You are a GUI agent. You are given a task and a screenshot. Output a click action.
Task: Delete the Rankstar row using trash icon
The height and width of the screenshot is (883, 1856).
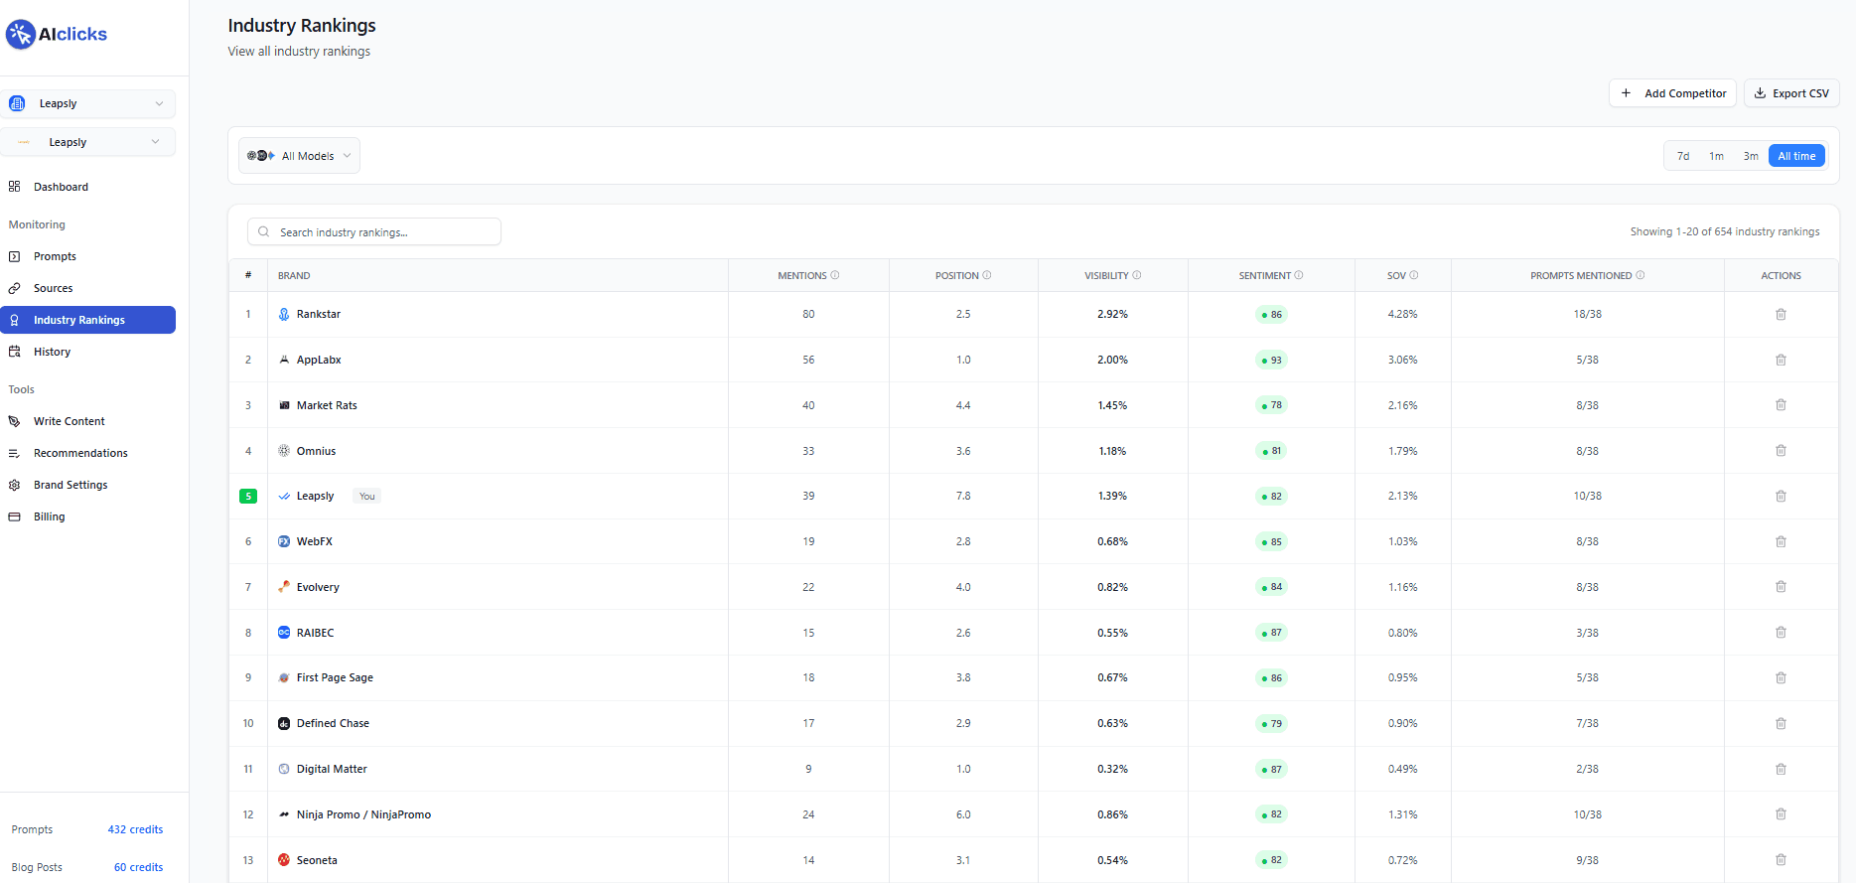pos(1781,314)
